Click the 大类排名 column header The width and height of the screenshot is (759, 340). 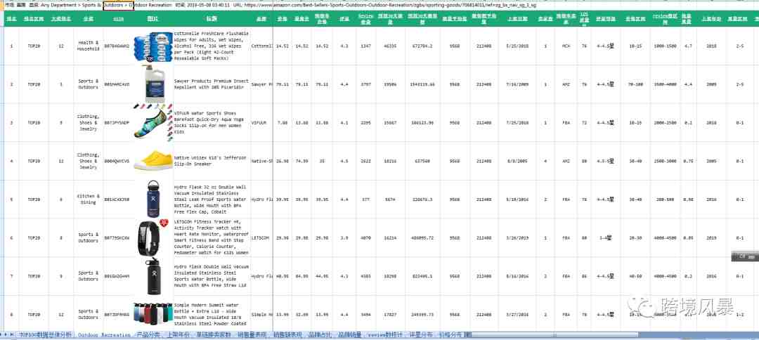coord(61,19)
